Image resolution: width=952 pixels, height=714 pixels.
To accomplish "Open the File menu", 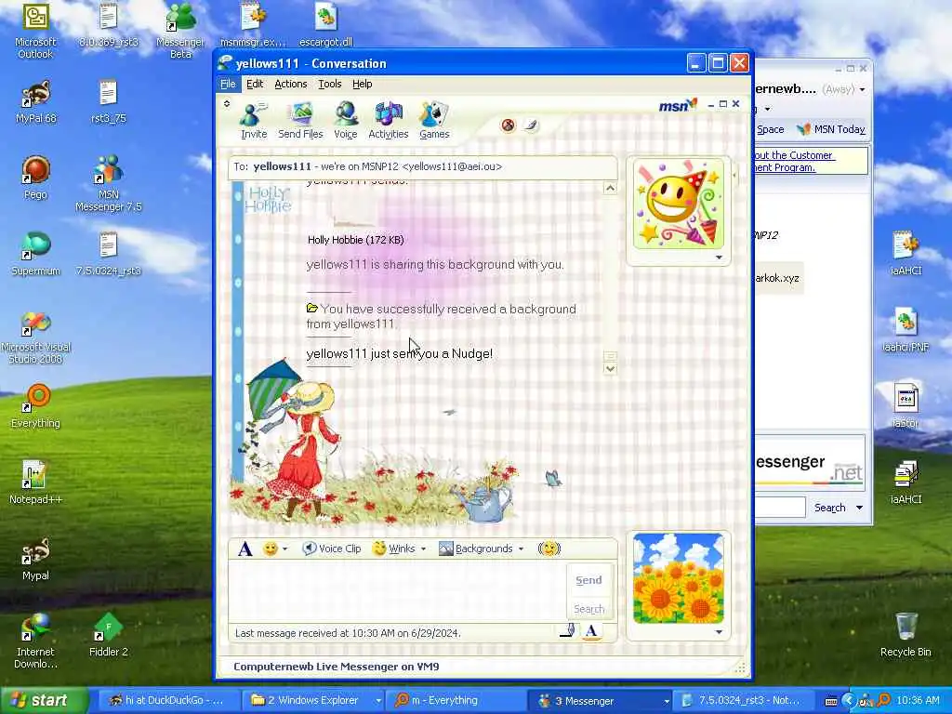I will (228, 84).
